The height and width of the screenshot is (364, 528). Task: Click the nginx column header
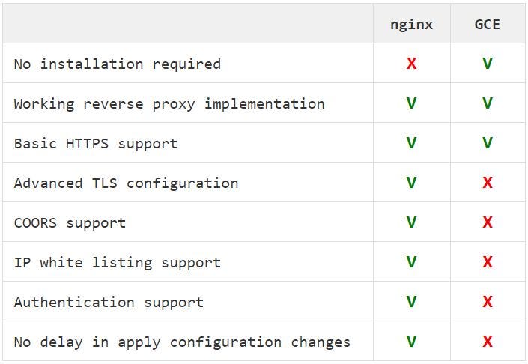pyautogui.click(x=411, y=25)
